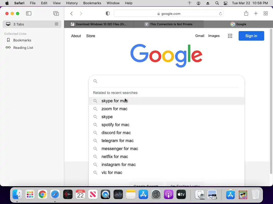
Task: Add a new tab with plus icon
Action: 256,13
